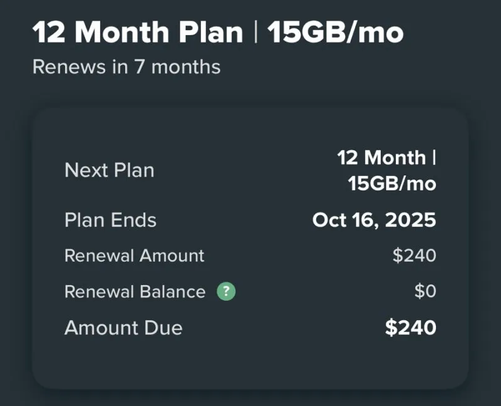501x406 pixels.
Task: Click "15GB/mo" in the top heading
Action: tap(335, 33)
